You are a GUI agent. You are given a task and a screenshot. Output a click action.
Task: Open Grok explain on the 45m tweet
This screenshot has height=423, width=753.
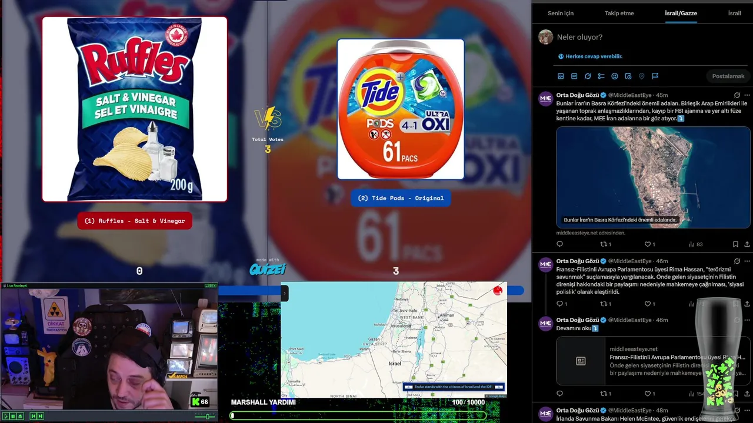tap(737, 95)
